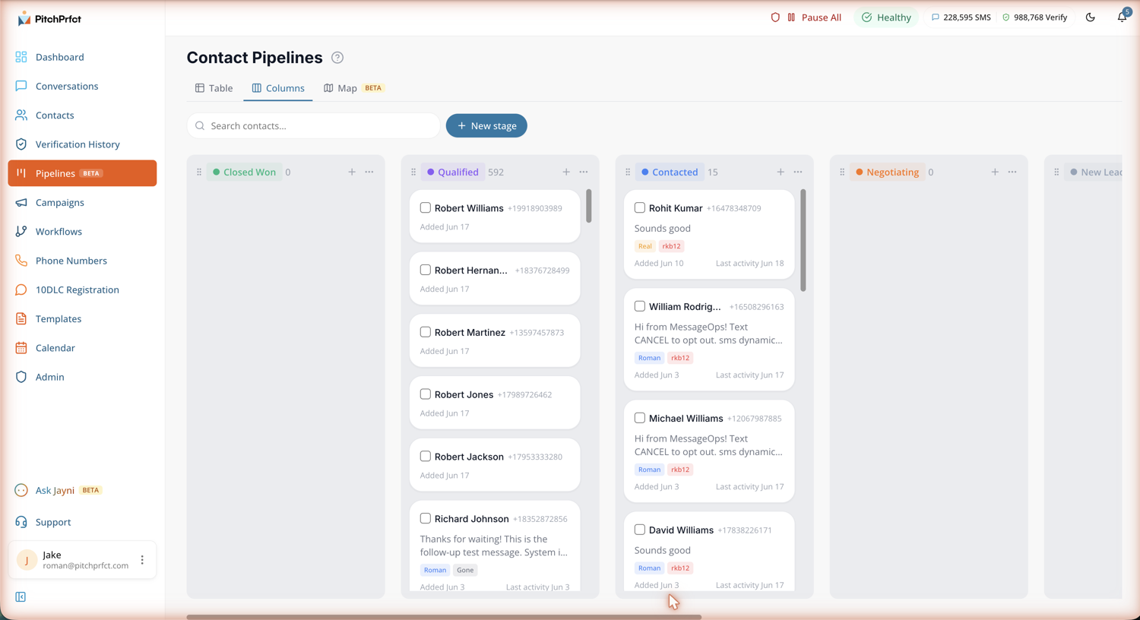
Task: Click the Templates document icon
Action: pos(21,318)
